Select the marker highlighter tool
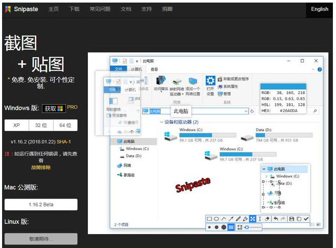The image size is (336, 248). [246, 219]
